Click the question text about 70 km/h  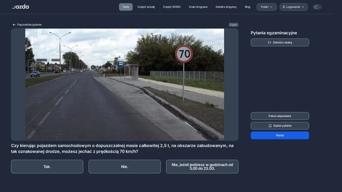[122, 148]
